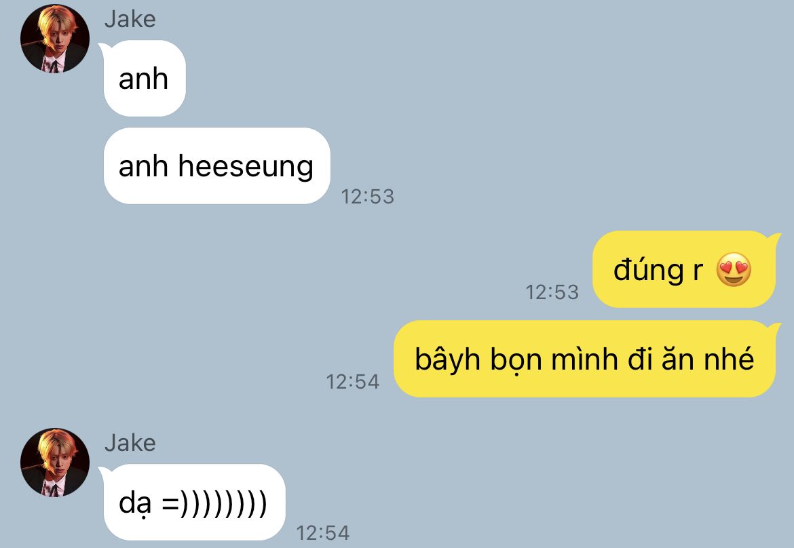The image size is (794, 548).
Task: Select the "đúng r" sent message bubble
Action: tap(685, 269)
